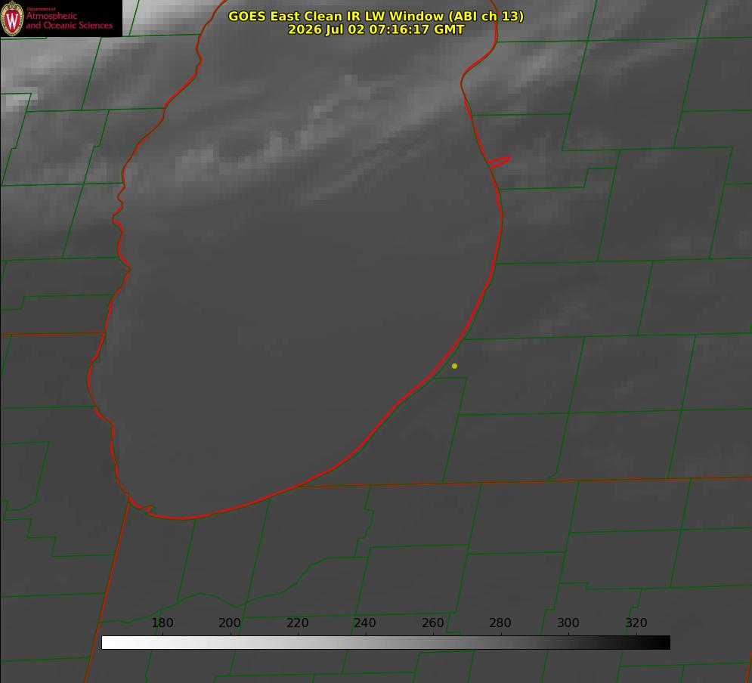
Task: Click the white end of the grayscale colorbar
Action: [108, 643]
